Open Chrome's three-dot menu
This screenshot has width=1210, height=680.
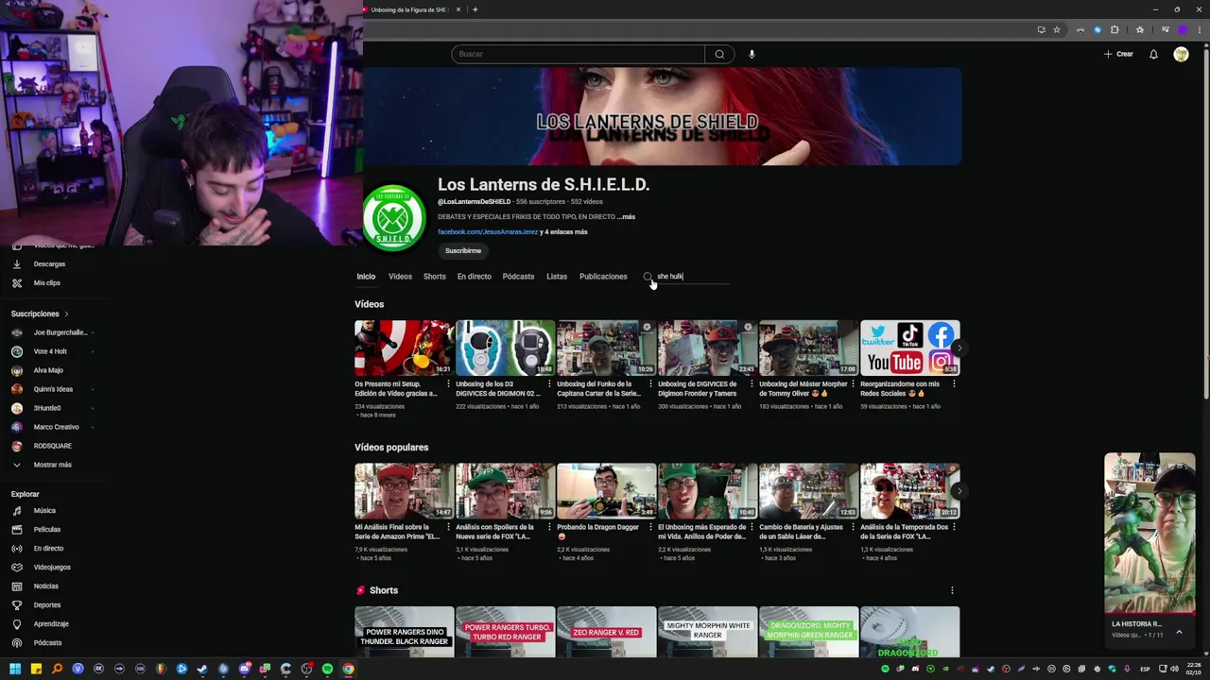coord(1199,29)
